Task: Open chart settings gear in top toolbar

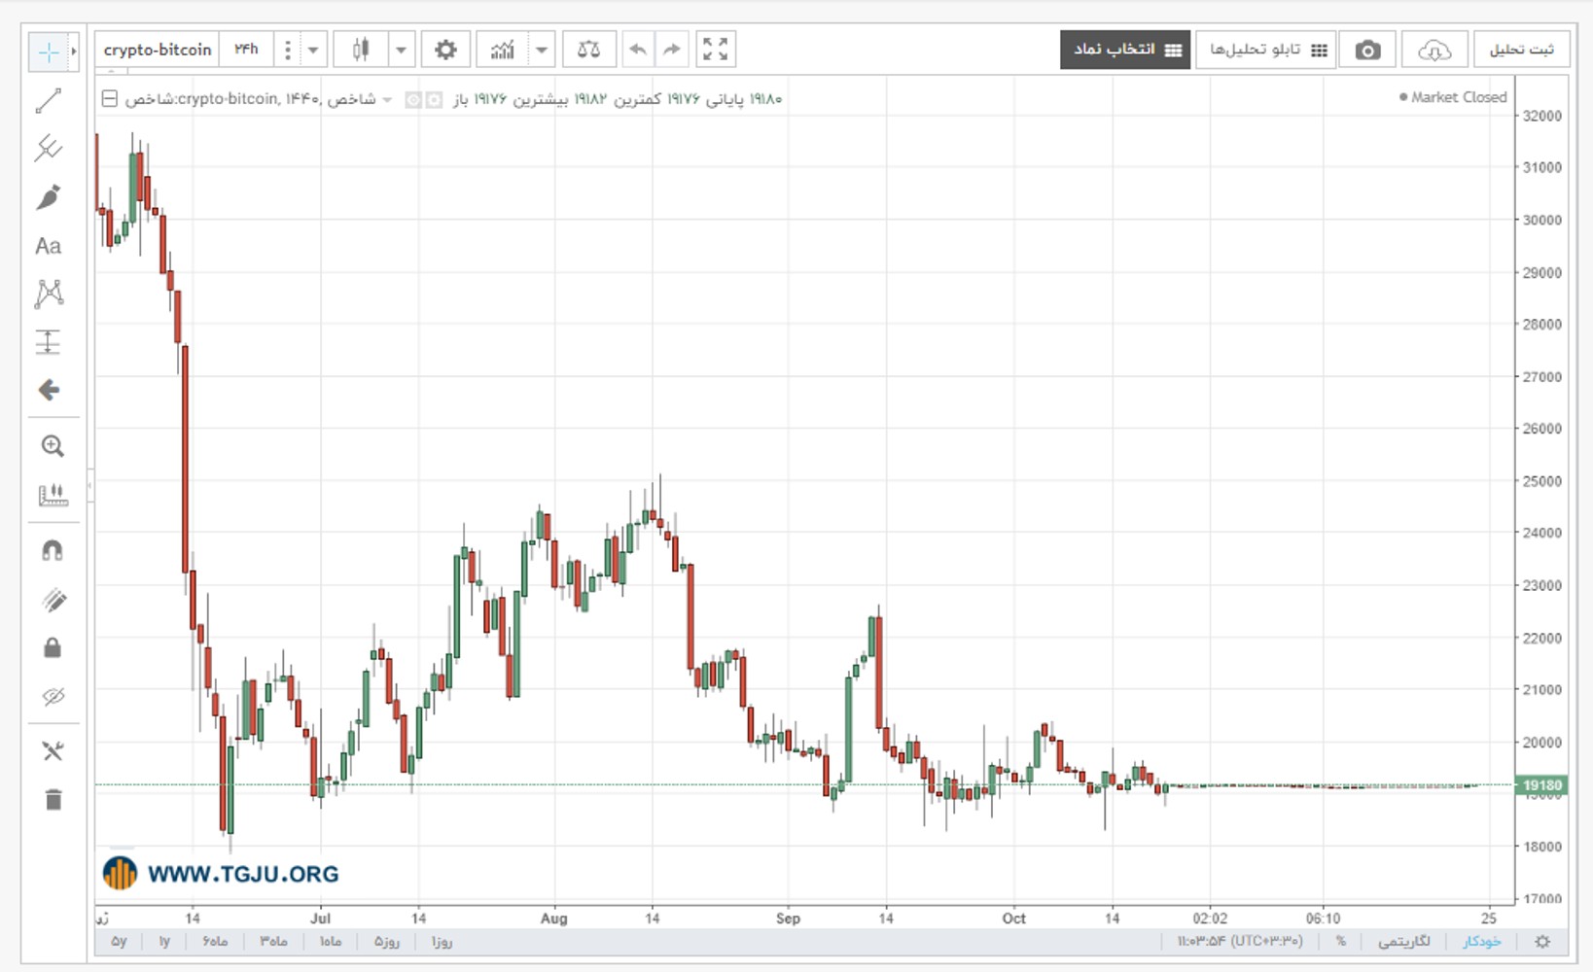Action: click(445, 50)
